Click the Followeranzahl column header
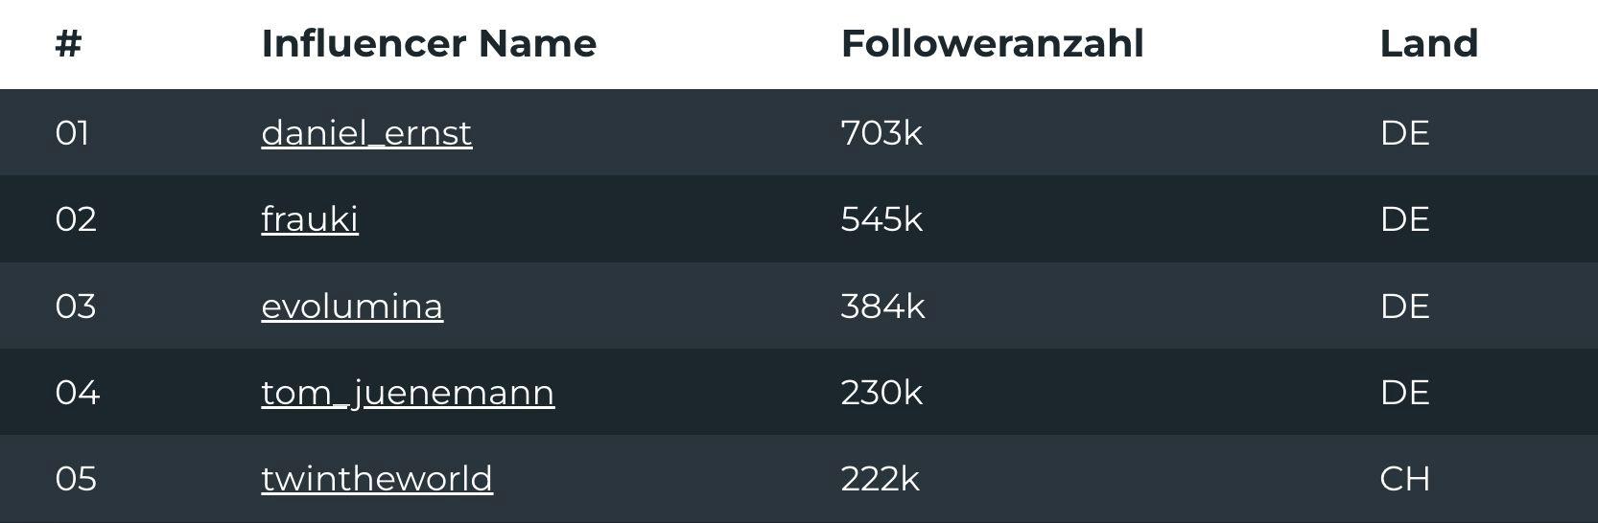The height and width of the screenshot is (523, 1598). click(992, 44)
